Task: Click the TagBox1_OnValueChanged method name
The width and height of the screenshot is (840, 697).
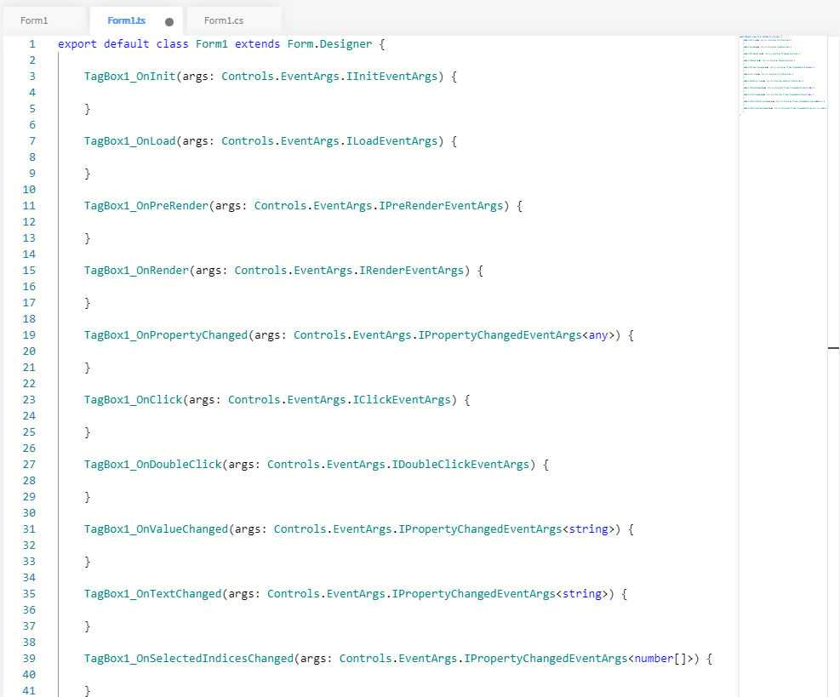Action: 156,528
